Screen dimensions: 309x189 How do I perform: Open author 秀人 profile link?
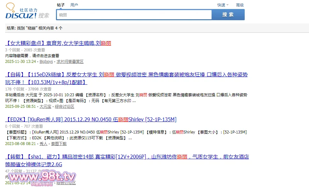coord(43,143)
